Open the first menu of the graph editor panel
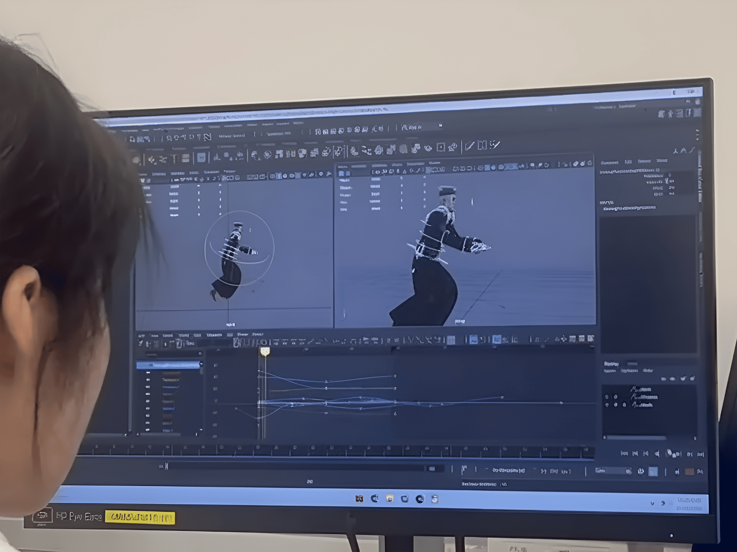This screenshot has height=552, width=737. point(142,335)
